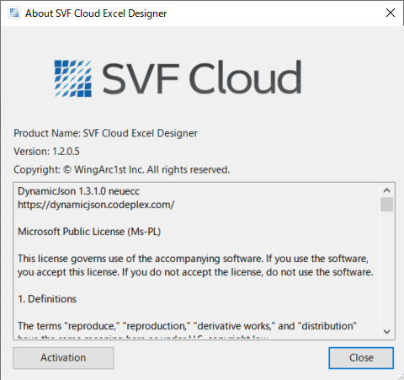
Task: Click the SVF Cloud logo image
Action: 178,78
